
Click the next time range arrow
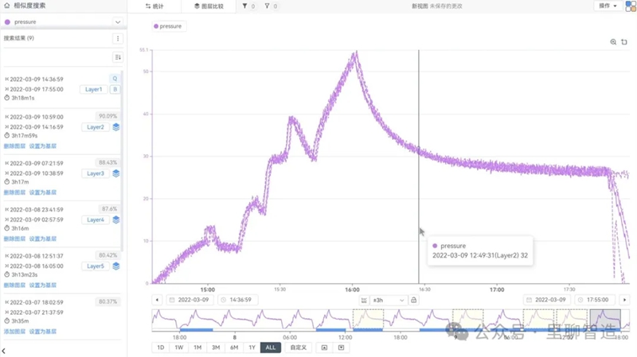[x=624, y=300]
